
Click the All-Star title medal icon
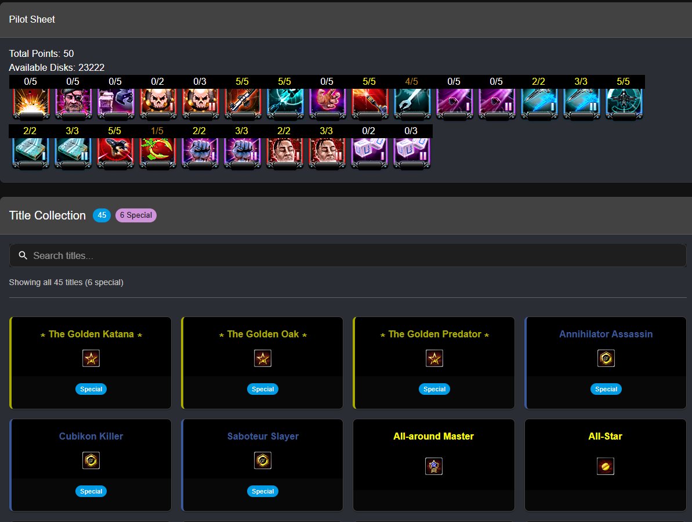(x=605, y=466)
